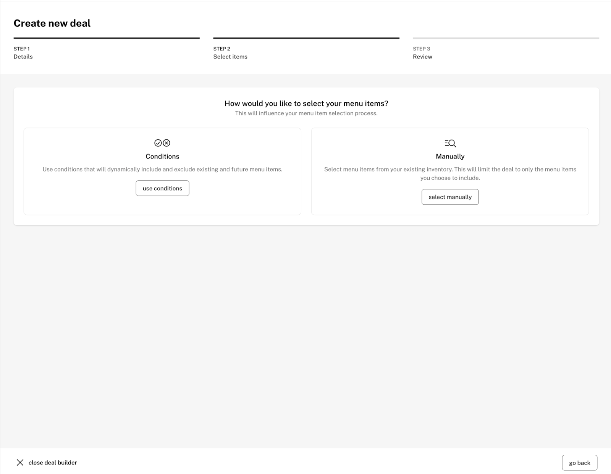
Task: Click the X circle icon above Conditions
Action: 166,143
